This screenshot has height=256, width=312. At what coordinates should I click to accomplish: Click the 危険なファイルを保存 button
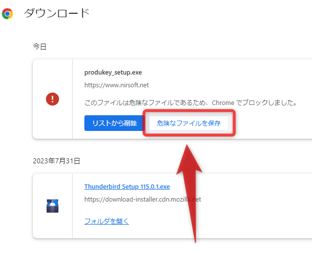coord(189,123)
